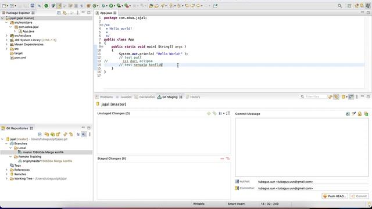
Task: Click Sort icon in Unstaged Changes
Action: [x=228, y=114]
